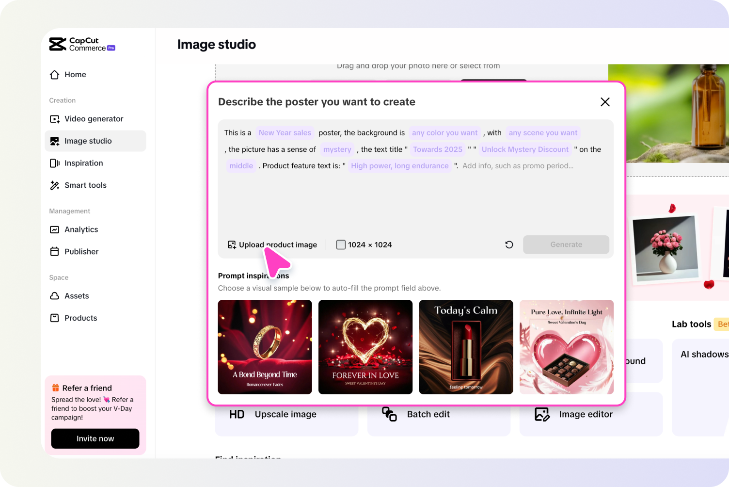Edit the 'mystery' prompt chip
The image size is (729, 487).
click(x=337, y=149)
